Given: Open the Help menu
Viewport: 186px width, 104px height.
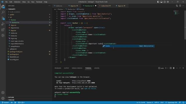Looking at the screenshot, I should [46, 2].
